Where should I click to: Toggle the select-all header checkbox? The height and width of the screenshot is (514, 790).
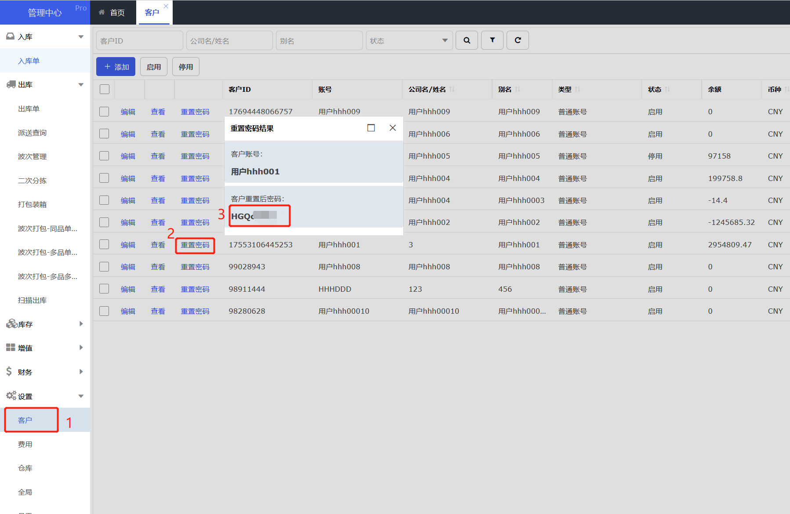pos(105,89)
